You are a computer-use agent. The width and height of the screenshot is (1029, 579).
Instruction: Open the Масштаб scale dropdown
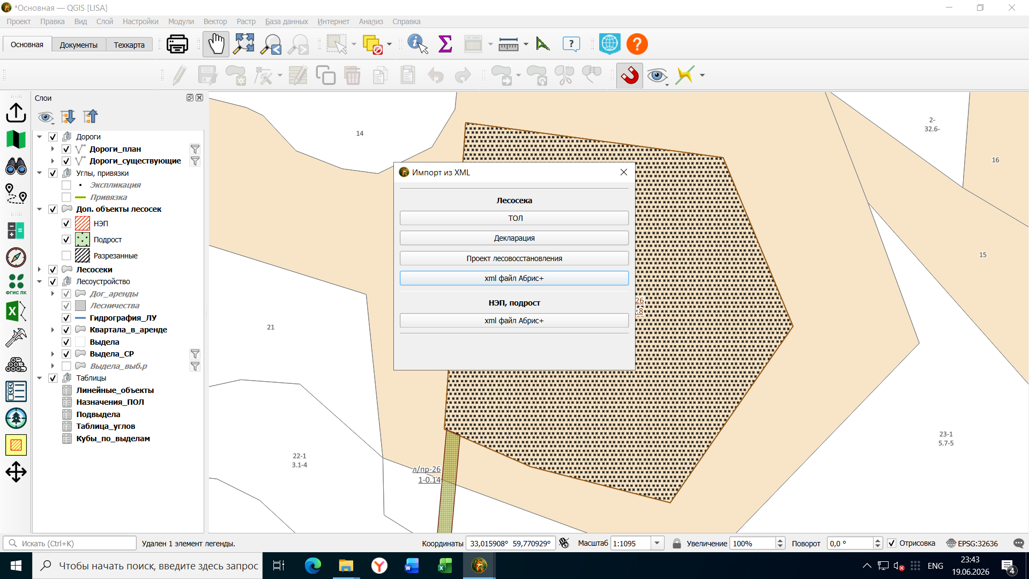coord(657,543)
